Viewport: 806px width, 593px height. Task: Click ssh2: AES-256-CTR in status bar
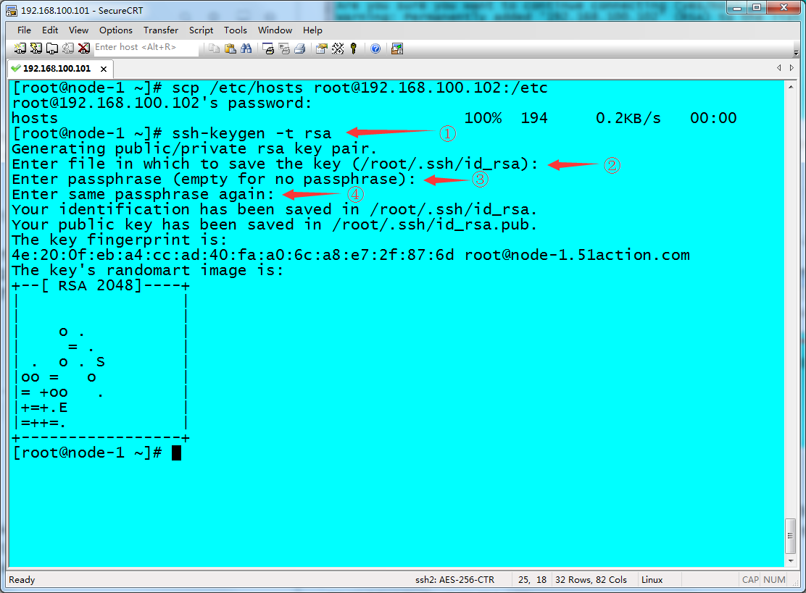455,580
